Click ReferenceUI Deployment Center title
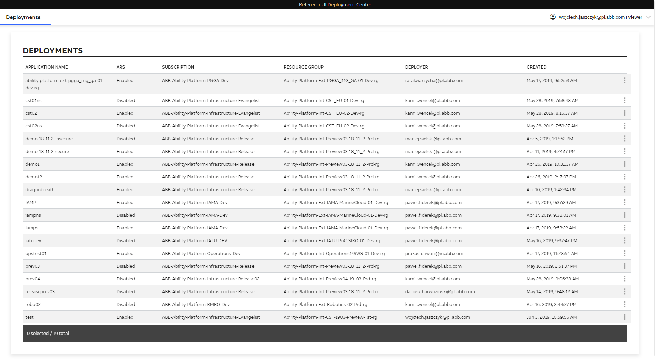The height and width of the screenshot is (359, 655). pos(335,4)
